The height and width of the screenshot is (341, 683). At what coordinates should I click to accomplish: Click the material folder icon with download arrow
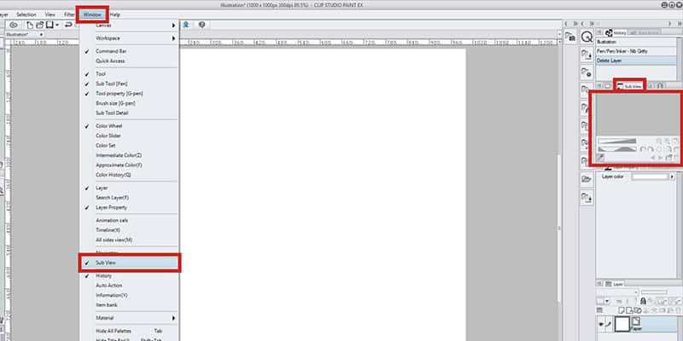tap(587, 55)
